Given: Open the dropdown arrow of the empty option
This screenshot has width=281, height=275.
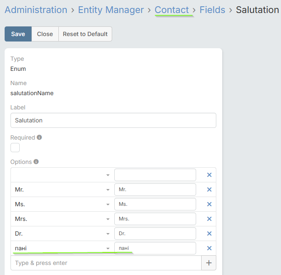Looking at the screenshot, I should 108,175.
